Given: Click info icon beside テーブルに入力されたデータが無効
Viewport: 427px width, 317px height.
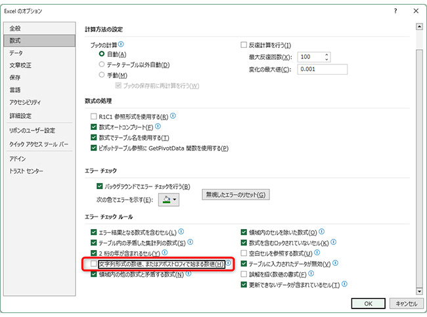Looking at the screenshot, I should (x=336, y=263).
